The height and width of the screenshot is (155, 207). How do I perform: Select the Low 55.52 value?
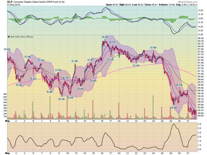tap(138, 5)
